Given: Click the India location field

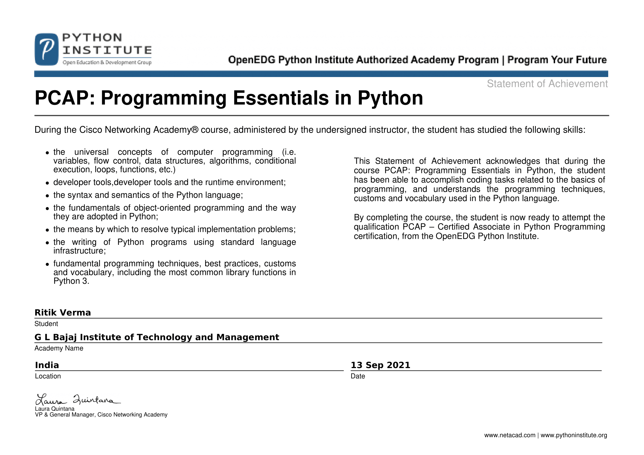Looking at the screenshot, I should (47, 365).
